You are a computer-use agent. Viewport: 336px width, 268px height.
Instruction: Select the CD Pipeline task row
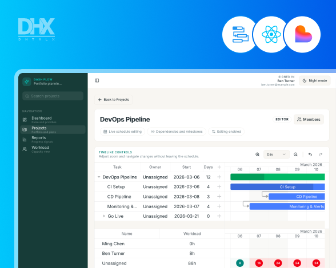pos(159,197)
